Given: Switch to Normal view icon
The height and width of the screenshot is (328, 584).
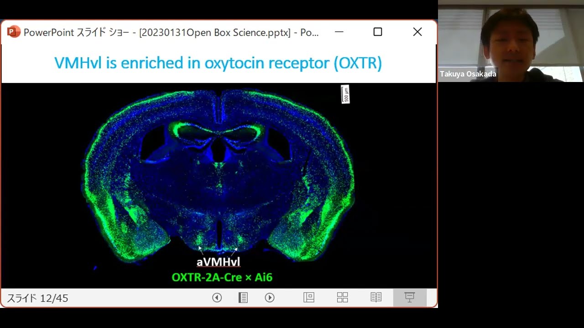Looking at the screenshot, I should [309, 298].
